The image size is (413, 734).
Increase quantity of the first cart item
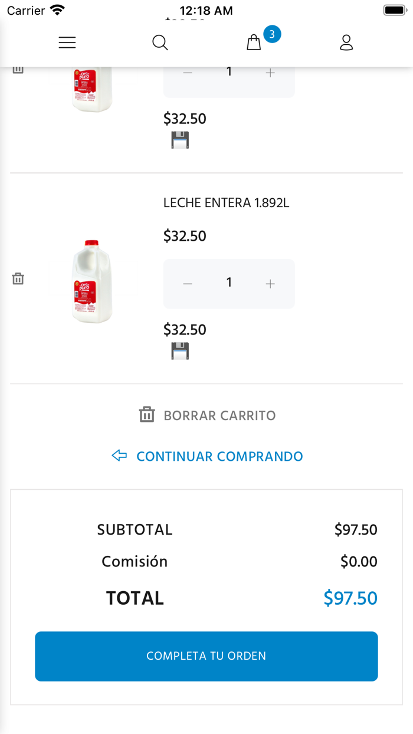(x=270, y=72)
